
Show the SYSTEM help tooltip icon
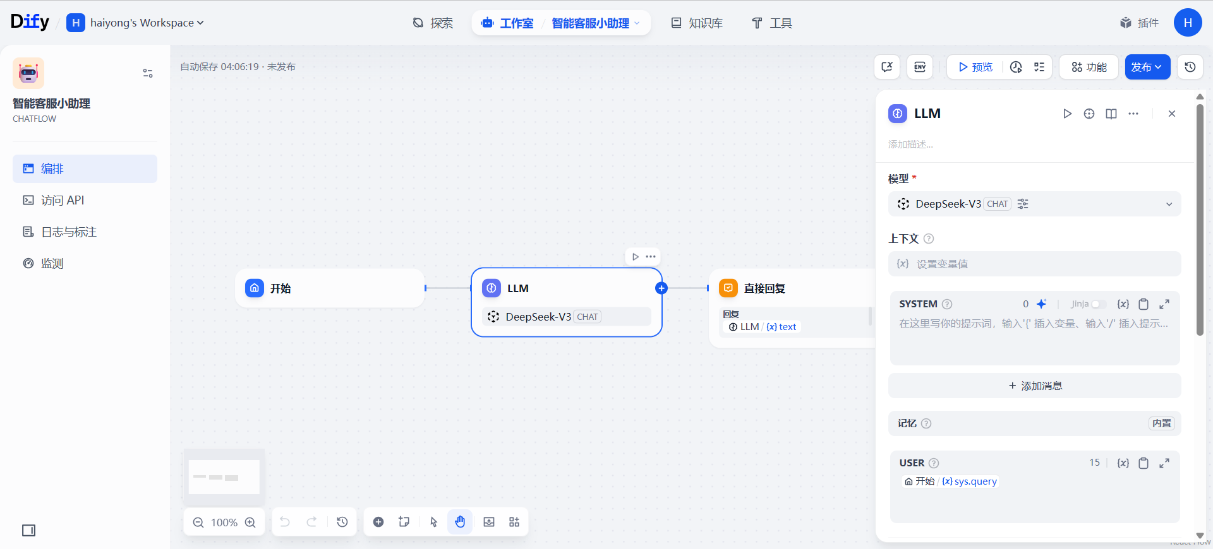pos(947,304)
